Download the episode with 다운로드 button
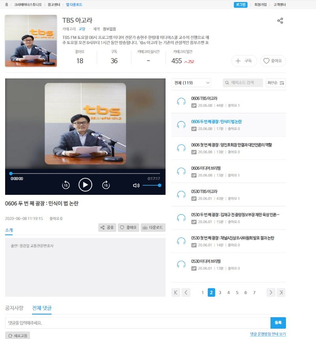 point(153,227)
